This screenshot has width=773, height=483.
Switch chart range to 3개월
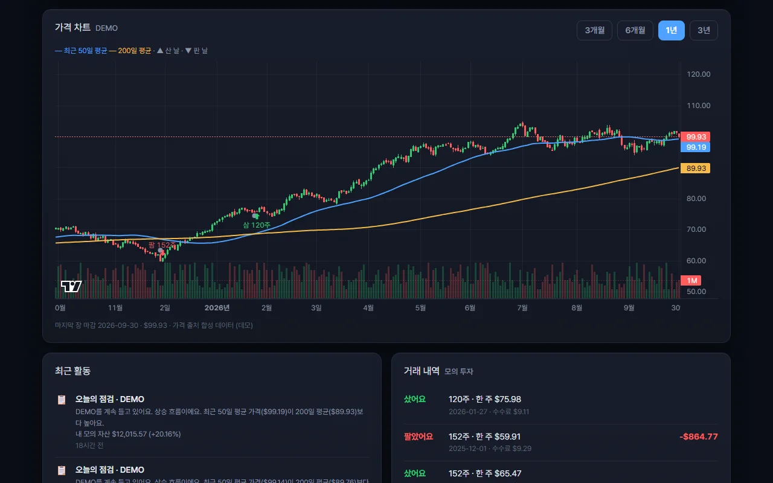(595, 30)
